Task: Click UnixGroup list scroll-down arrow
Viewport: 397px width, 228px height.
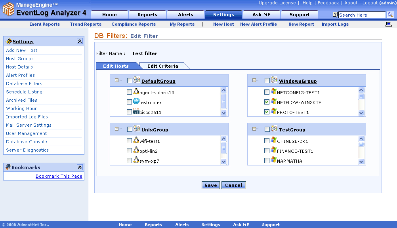Action: point(223,162)
